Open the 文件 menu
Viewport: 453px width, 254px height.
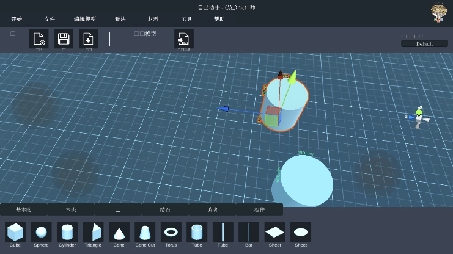pos(50,20)
